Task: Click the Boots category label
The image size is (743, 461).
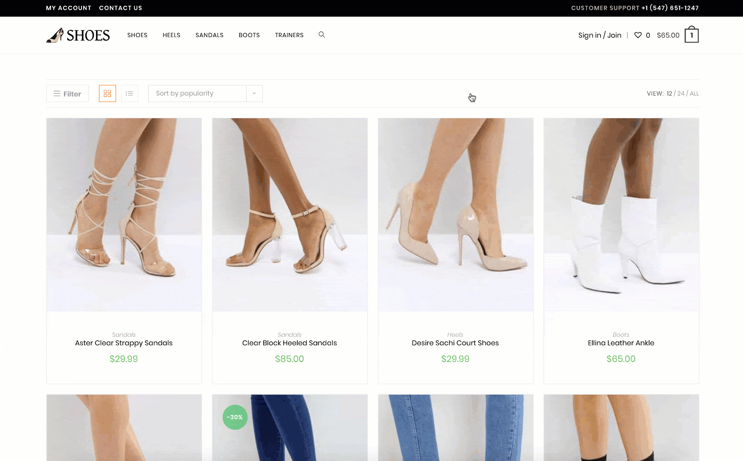Action: pos(621,335)
